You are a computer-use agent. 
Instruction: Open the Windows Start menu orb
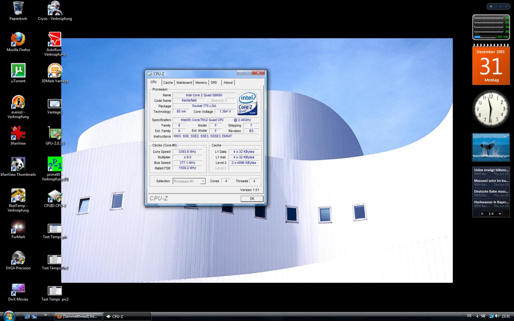point(9,316)
